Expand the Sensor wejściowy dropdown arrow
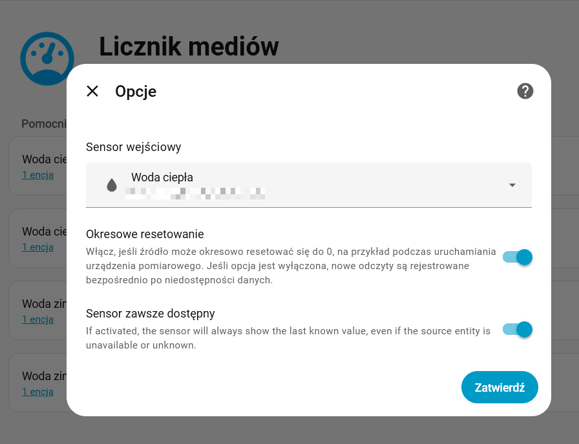Screen dimensions: 579x444 coord(512,185)
